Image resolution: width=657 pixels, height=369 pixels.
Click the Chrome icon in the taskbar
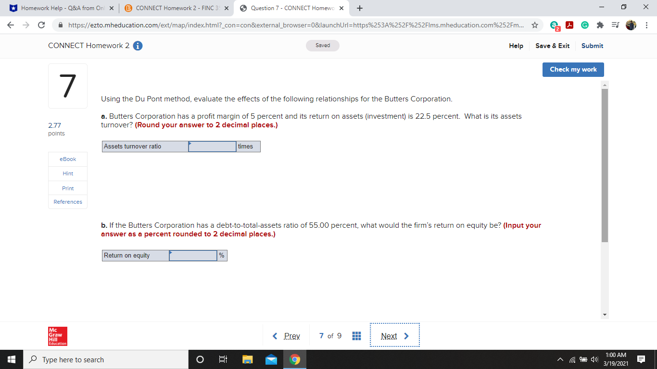295,359
